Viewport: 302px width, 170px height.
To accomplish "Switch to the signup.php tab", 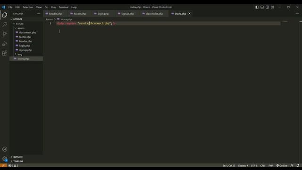I will click(x=128, y=14).
